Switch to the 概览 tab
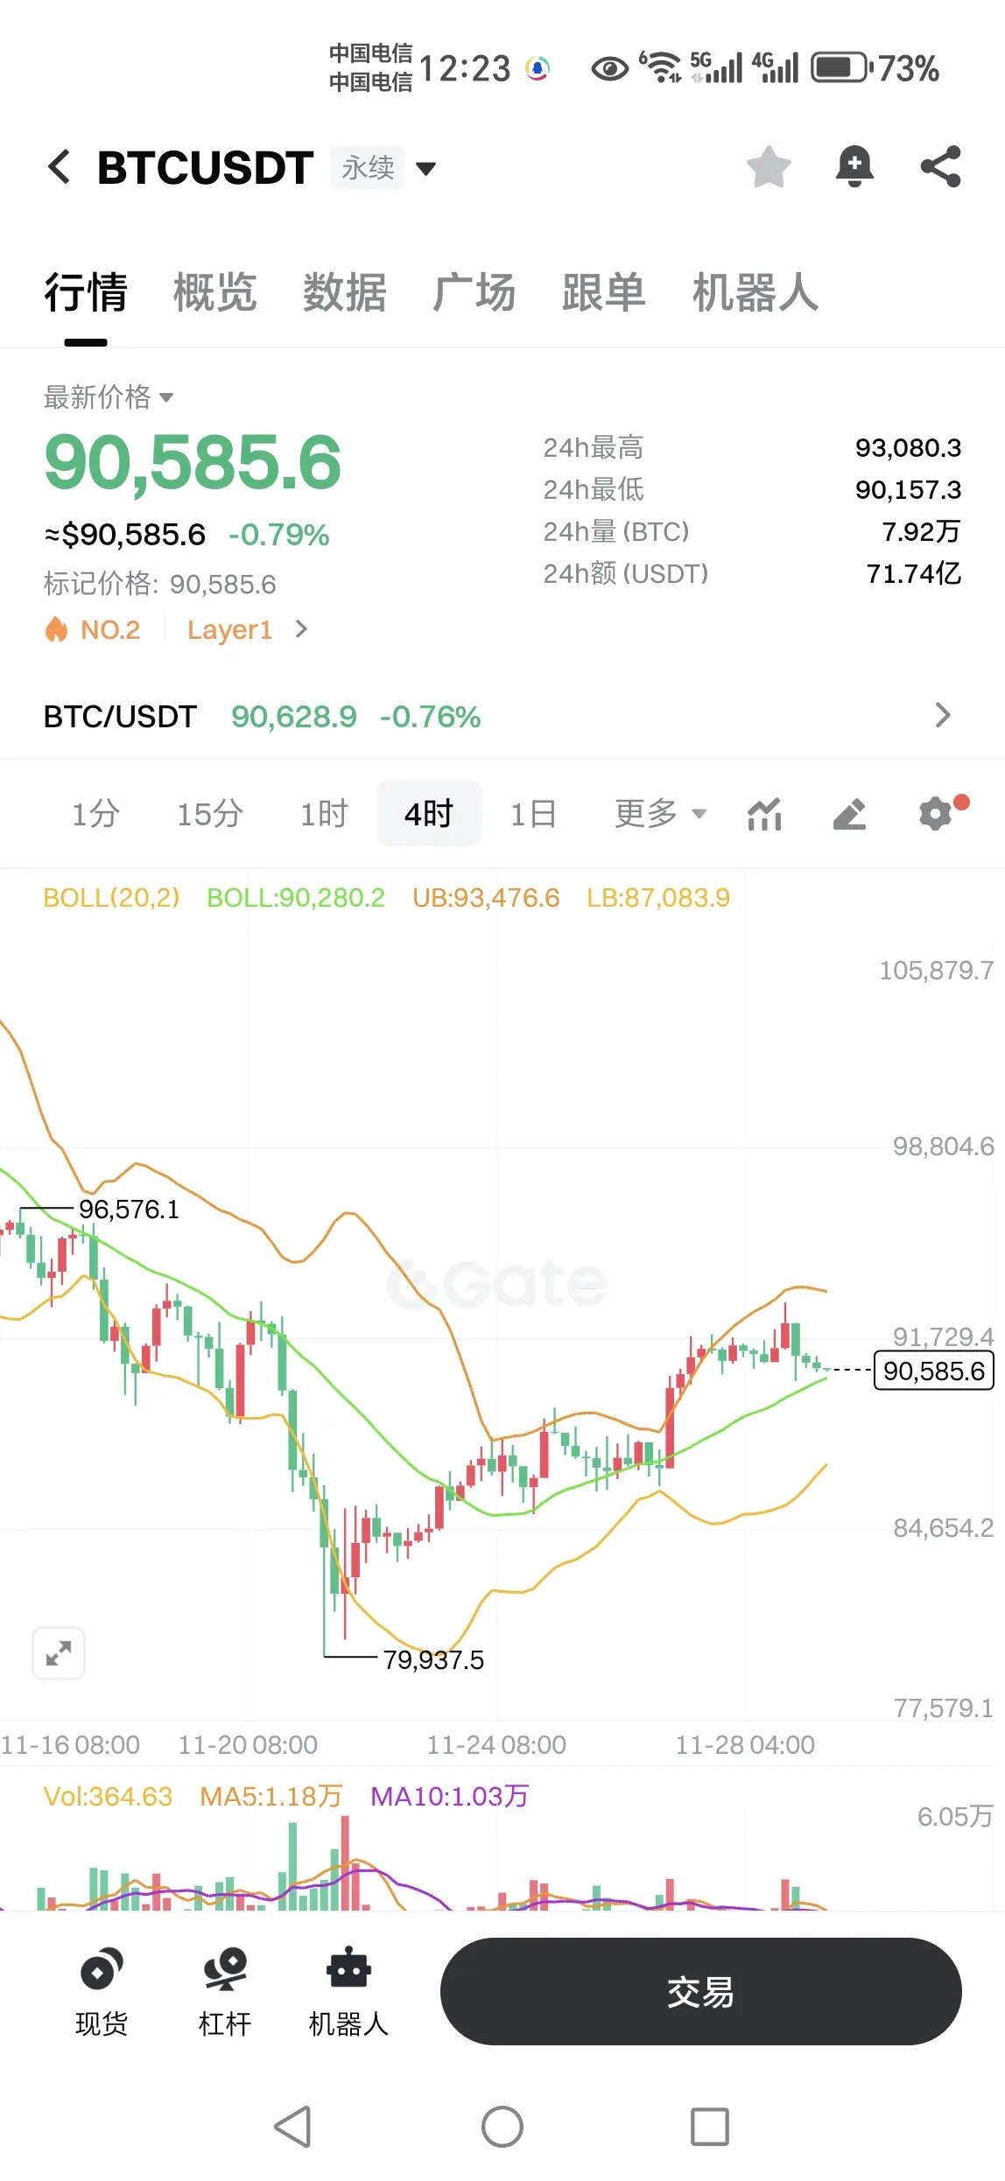 pos(215,292)
